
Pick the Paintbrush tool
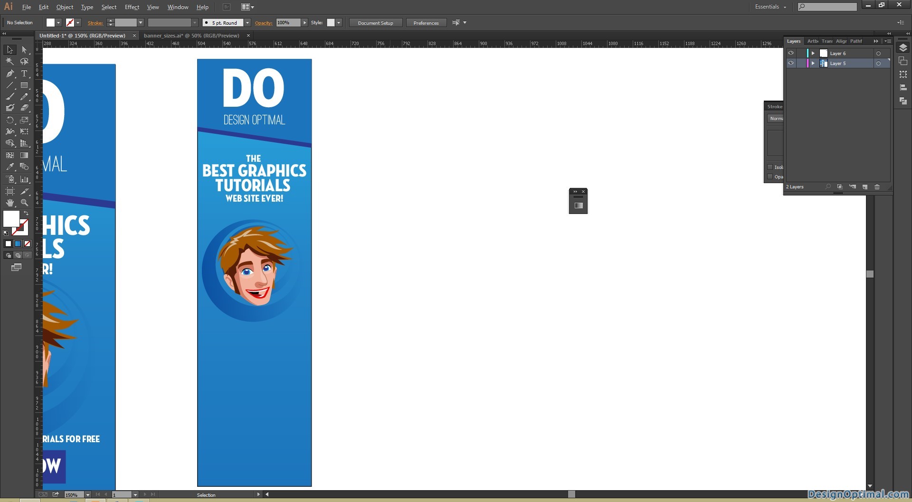(x=9, y=96)
